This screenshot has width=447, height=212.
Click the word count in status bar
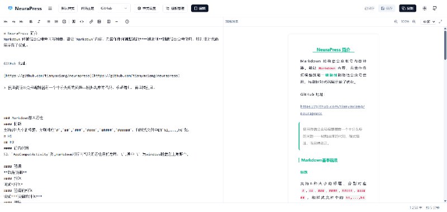[416, 208]
